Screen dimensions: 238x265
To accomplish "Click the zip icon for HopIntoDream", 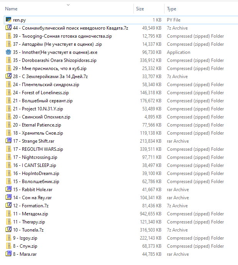I will [x=8, y=173].
